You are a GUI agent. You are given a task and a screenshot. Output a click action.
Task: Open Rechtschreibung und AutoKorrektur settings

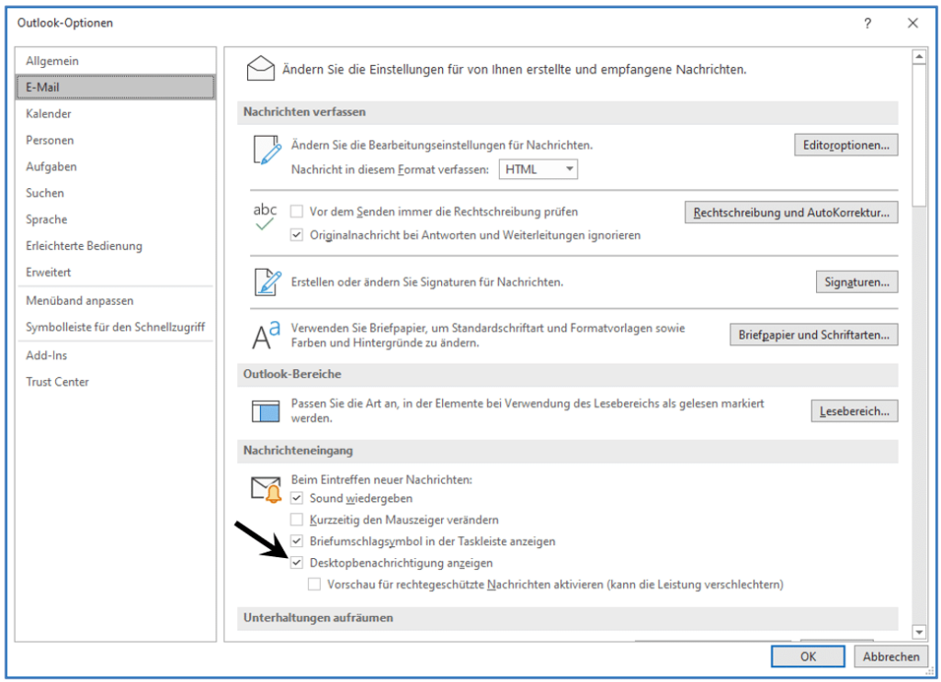click(791, 213)
